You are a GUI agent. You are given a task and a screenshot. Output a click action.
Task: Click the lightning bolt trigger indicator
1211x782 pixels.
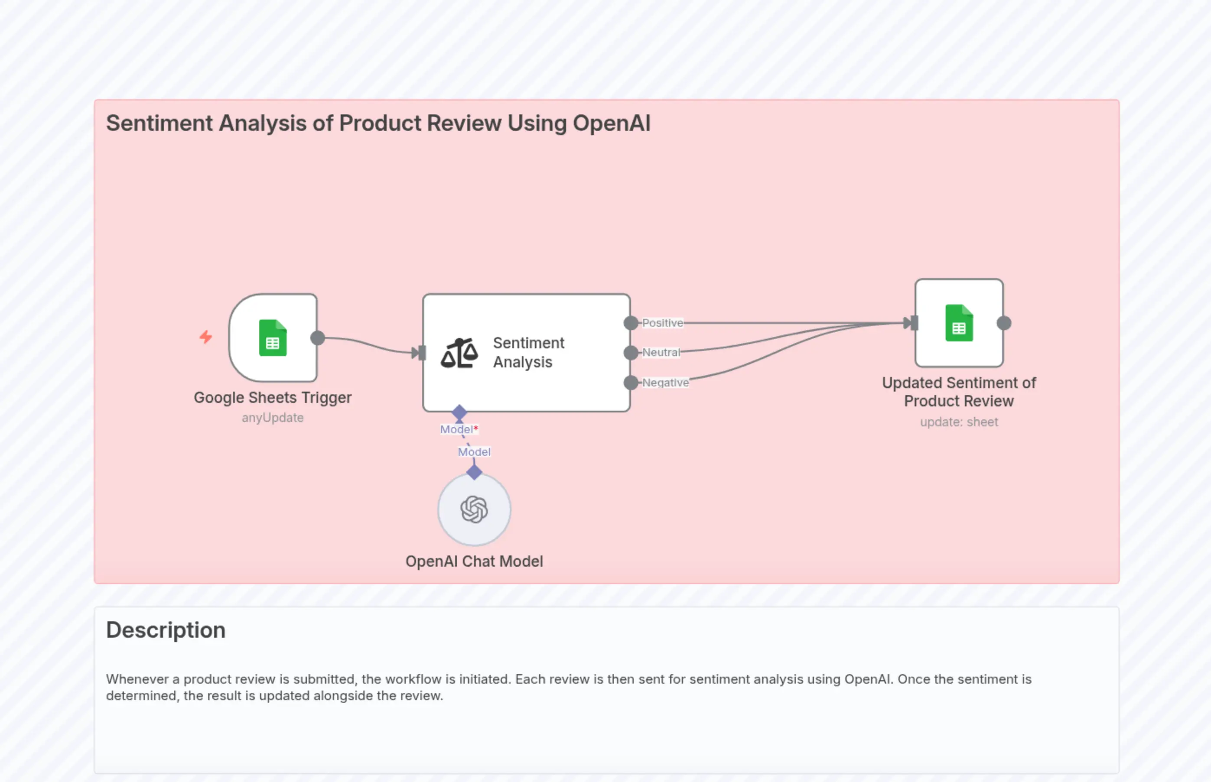click(206, 337)
